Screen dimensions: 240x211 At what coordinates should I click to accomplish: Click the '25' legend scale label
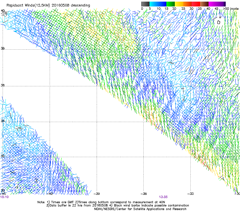tap(183, 9)
